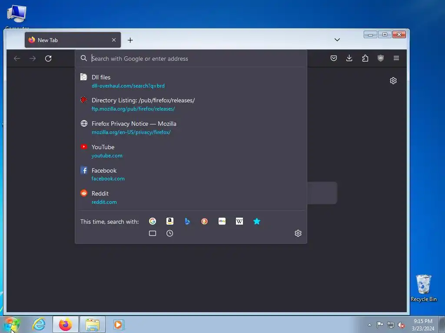The image size is (445, 333).
Task: Open Directory Listing /pub/firefox/releases/ suggestion
Action: 191,104
